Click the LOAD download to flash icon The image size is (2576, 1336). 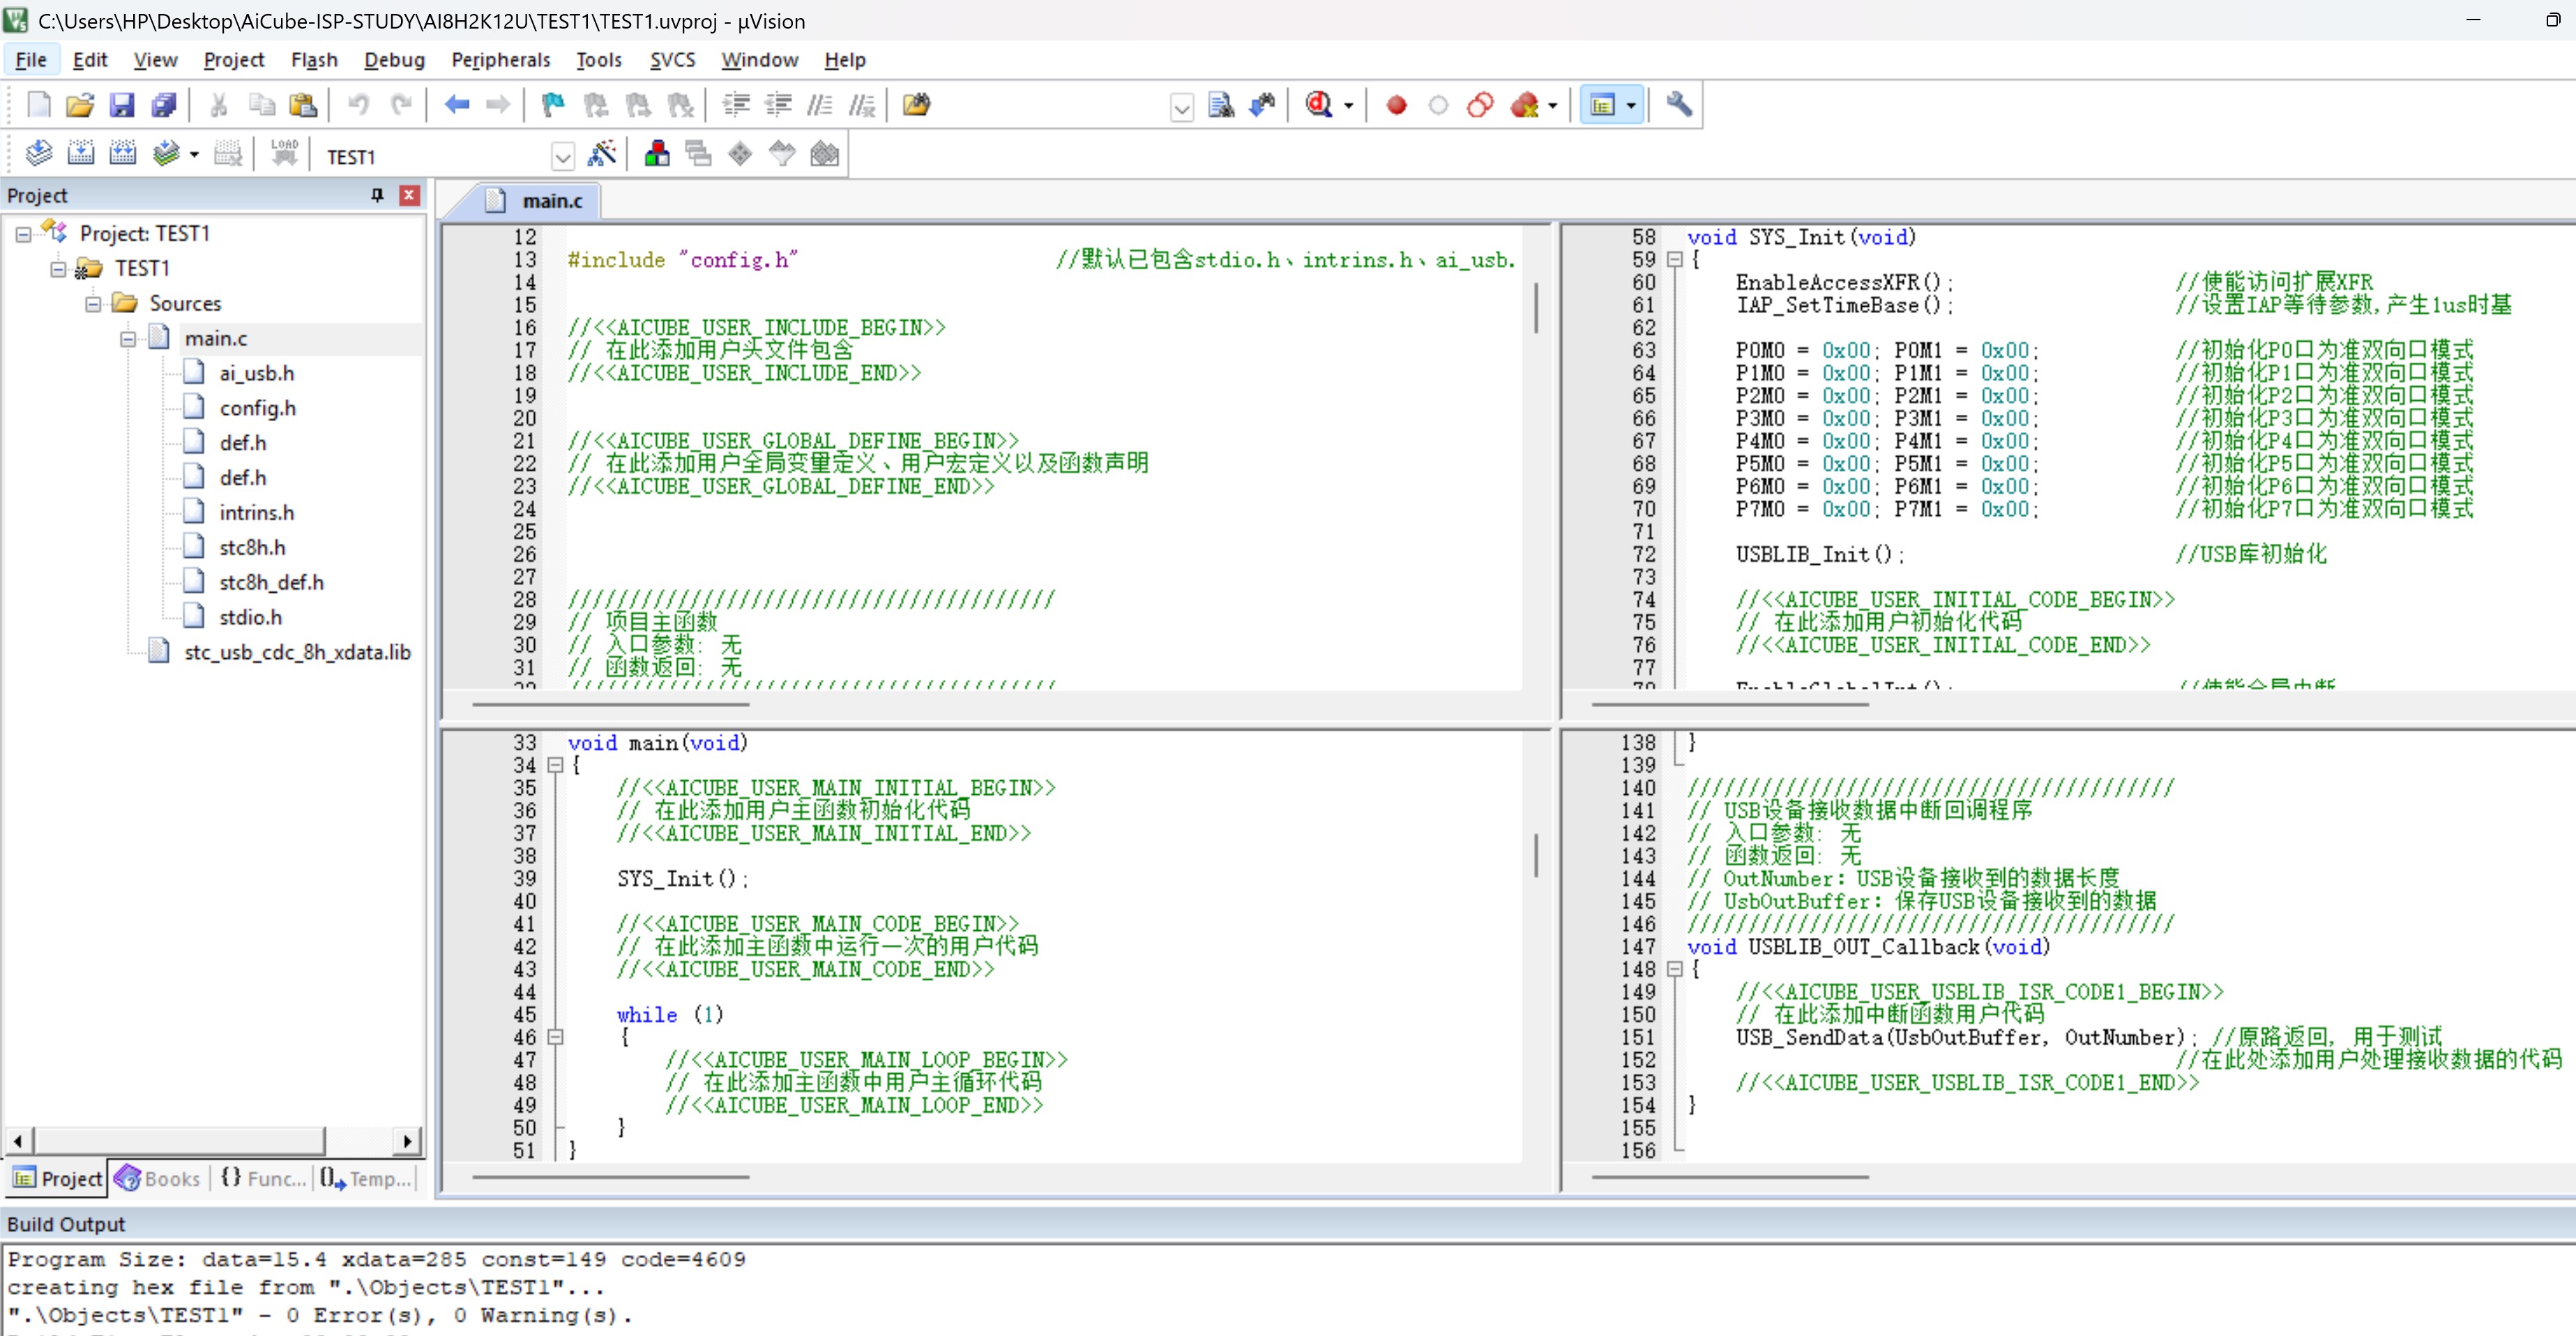click(x=284, y=154)
